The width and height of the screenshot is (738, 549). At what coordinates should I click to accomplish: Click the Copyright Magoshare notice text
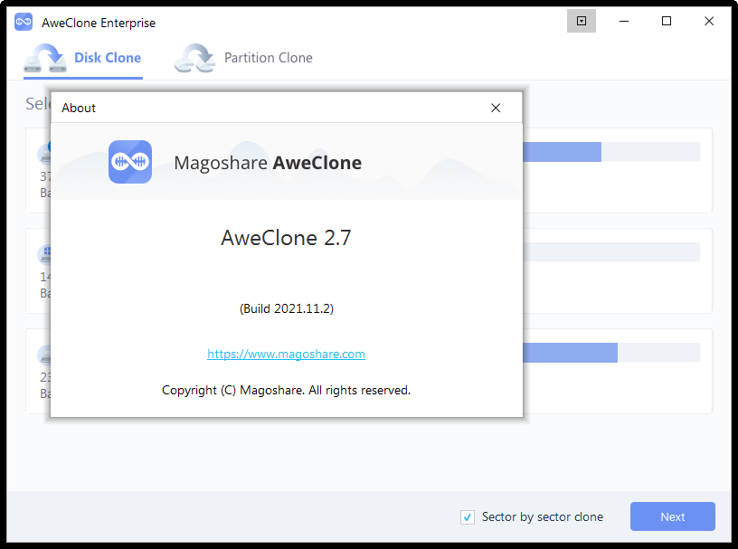(x=286, y=391)
